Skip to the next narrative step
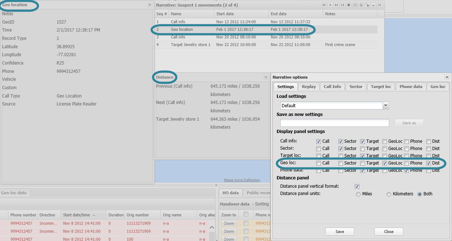The width and height of the screenshot is (452, 241). pos(336,5)
